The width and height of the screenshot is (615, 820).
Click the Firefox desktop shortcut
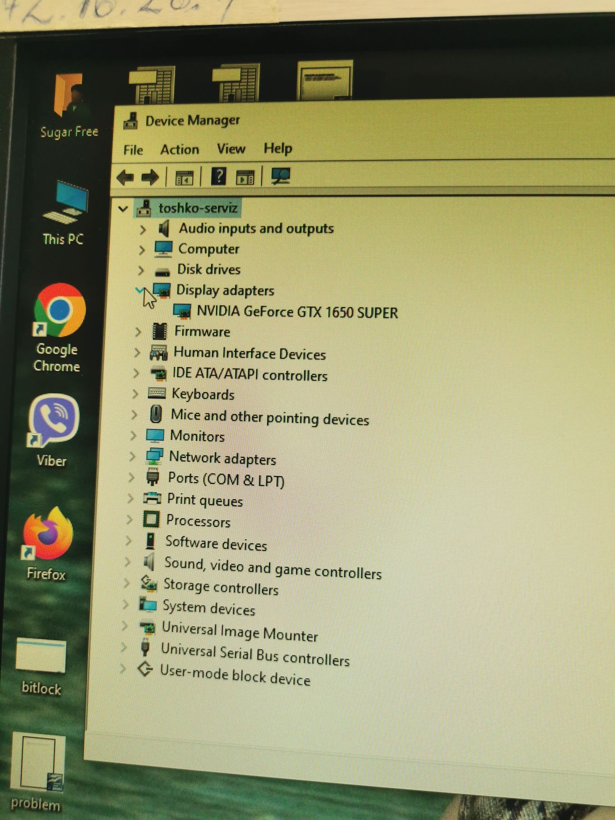point(47,544)
